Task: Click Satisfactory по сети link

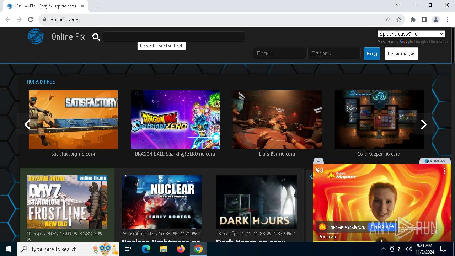Action: 73,154
